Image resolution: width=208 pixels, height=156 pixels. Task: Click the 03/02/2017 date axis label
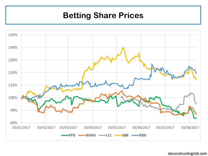pyautogui.click(x=46, y=128)
